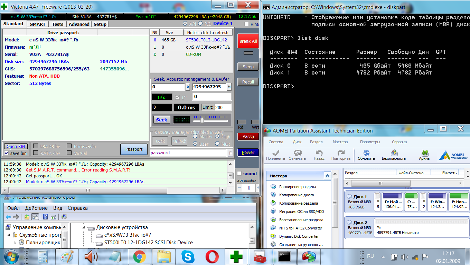The image size is (470, 265).
Task: Open Google Chrome from the taskbar
Action: (x=139, y=257)
